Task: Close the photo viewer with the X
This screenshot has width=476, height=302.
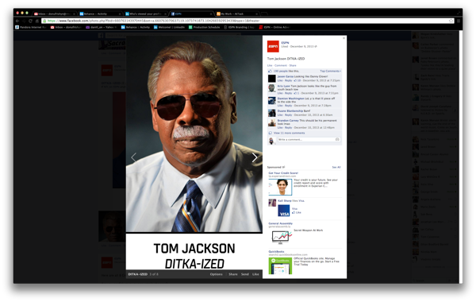Action: tap(344, 38)
